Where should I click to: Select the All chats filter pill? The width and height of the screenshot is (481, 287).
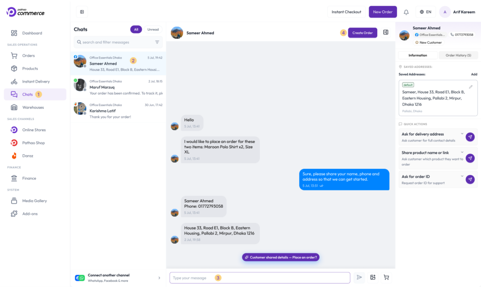(136, 30)
